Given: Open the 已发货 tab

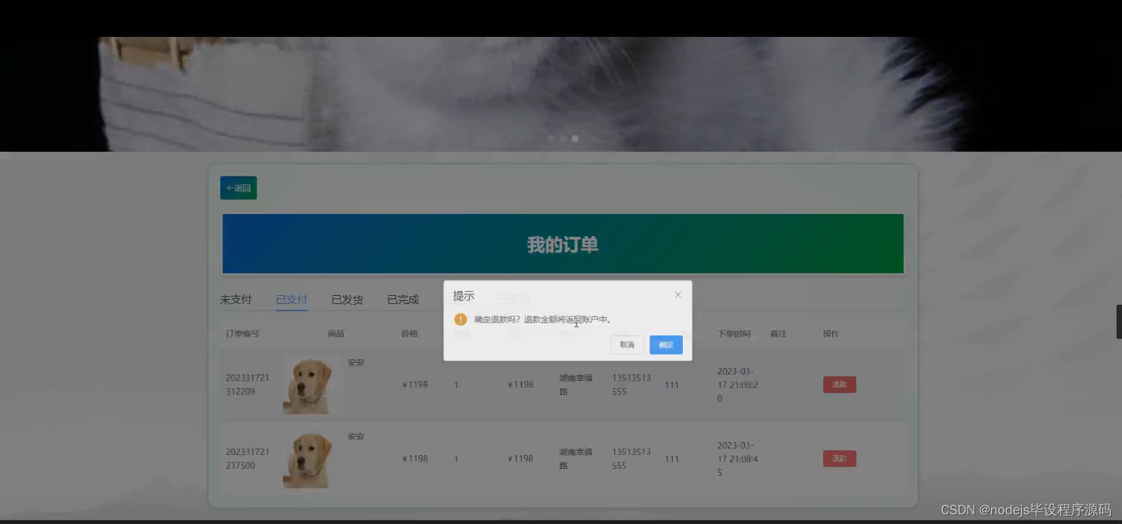Looking at the screenshot, I should 347,299.
